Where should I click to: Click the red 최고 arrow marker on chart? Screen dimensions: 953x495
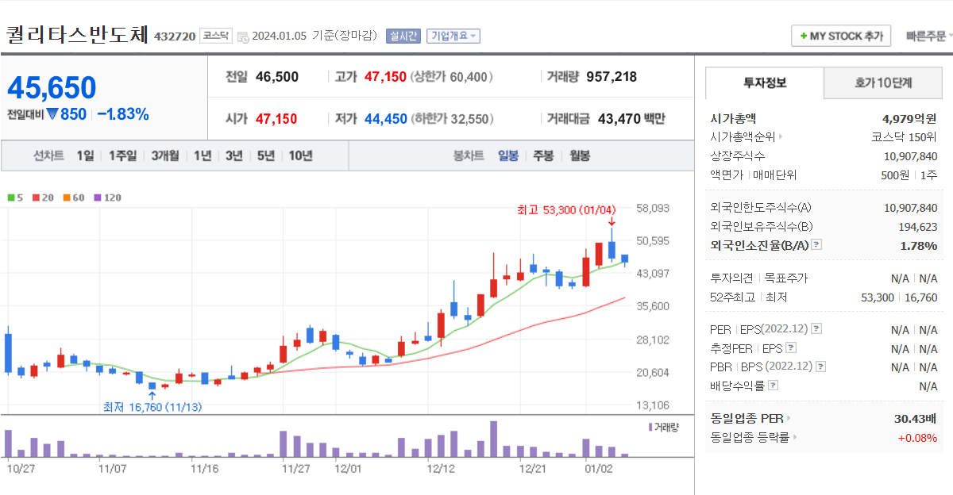[x=611, y=221]
